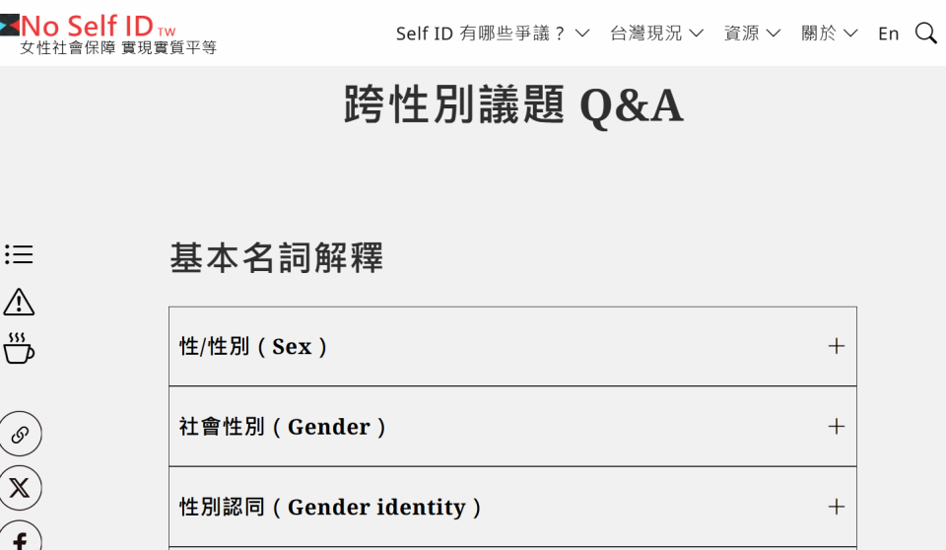The width and height of the screenshot is (946, 550).
Task: Click the 性/性別 (Sex) question title
Action: [253, 347]
